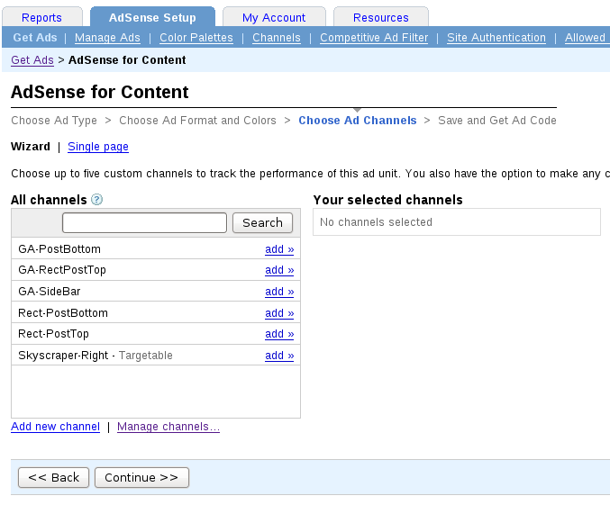Click the GA-RectPostTop channel name
Screen dimensions: 610x505
62,270
